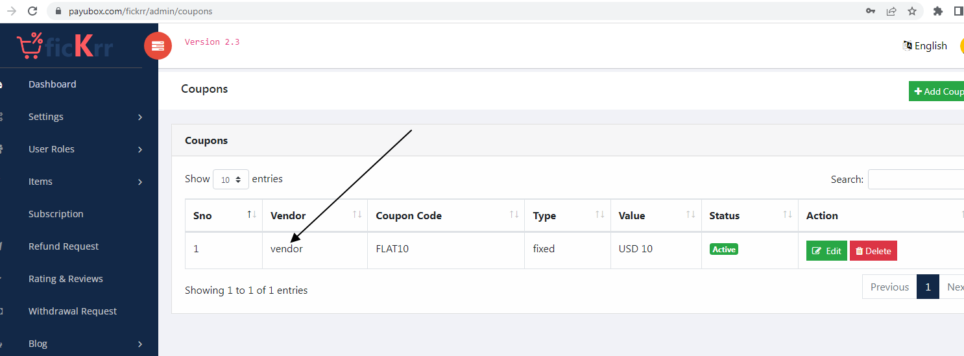Bookmark page with the star icon
The image size is (964, 356).
912,11
